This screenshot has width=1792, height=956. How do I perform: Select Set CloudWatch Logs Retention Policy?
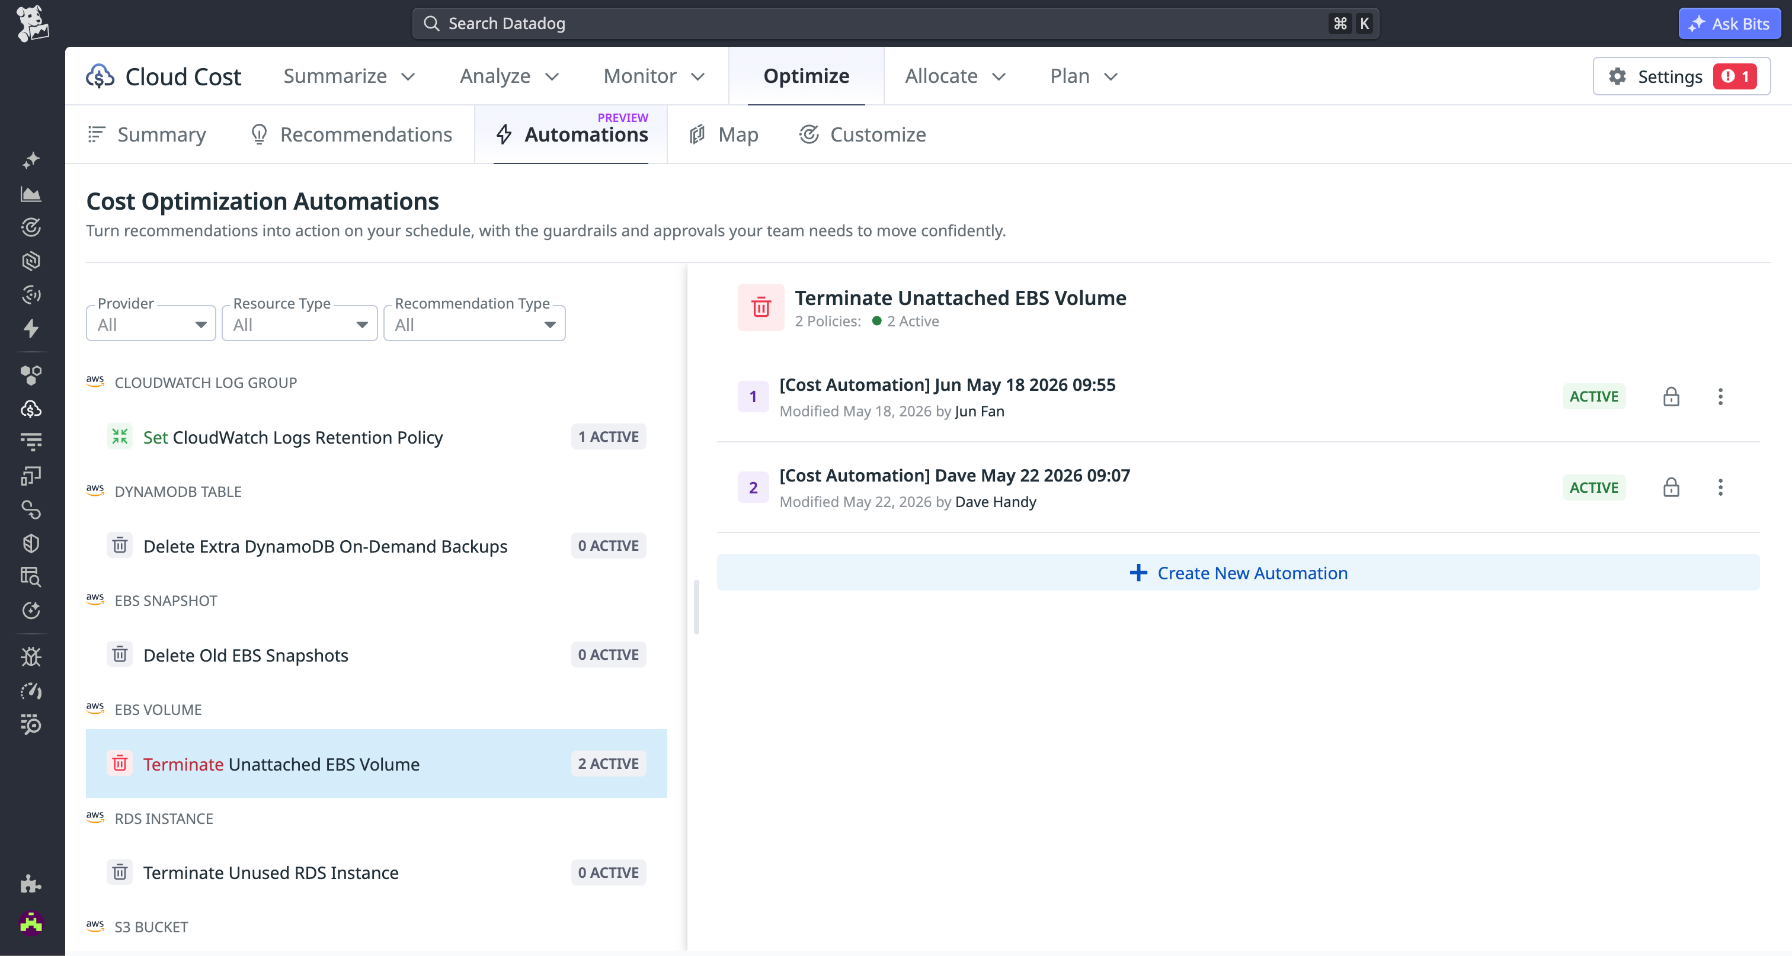click(x=376, y=437)
